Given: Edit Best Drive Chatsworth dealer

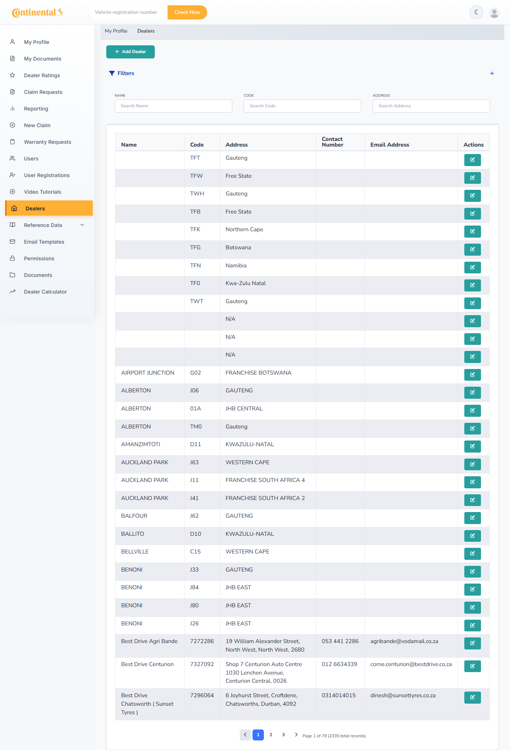Looking at the screenshot, I should point(472,697).
